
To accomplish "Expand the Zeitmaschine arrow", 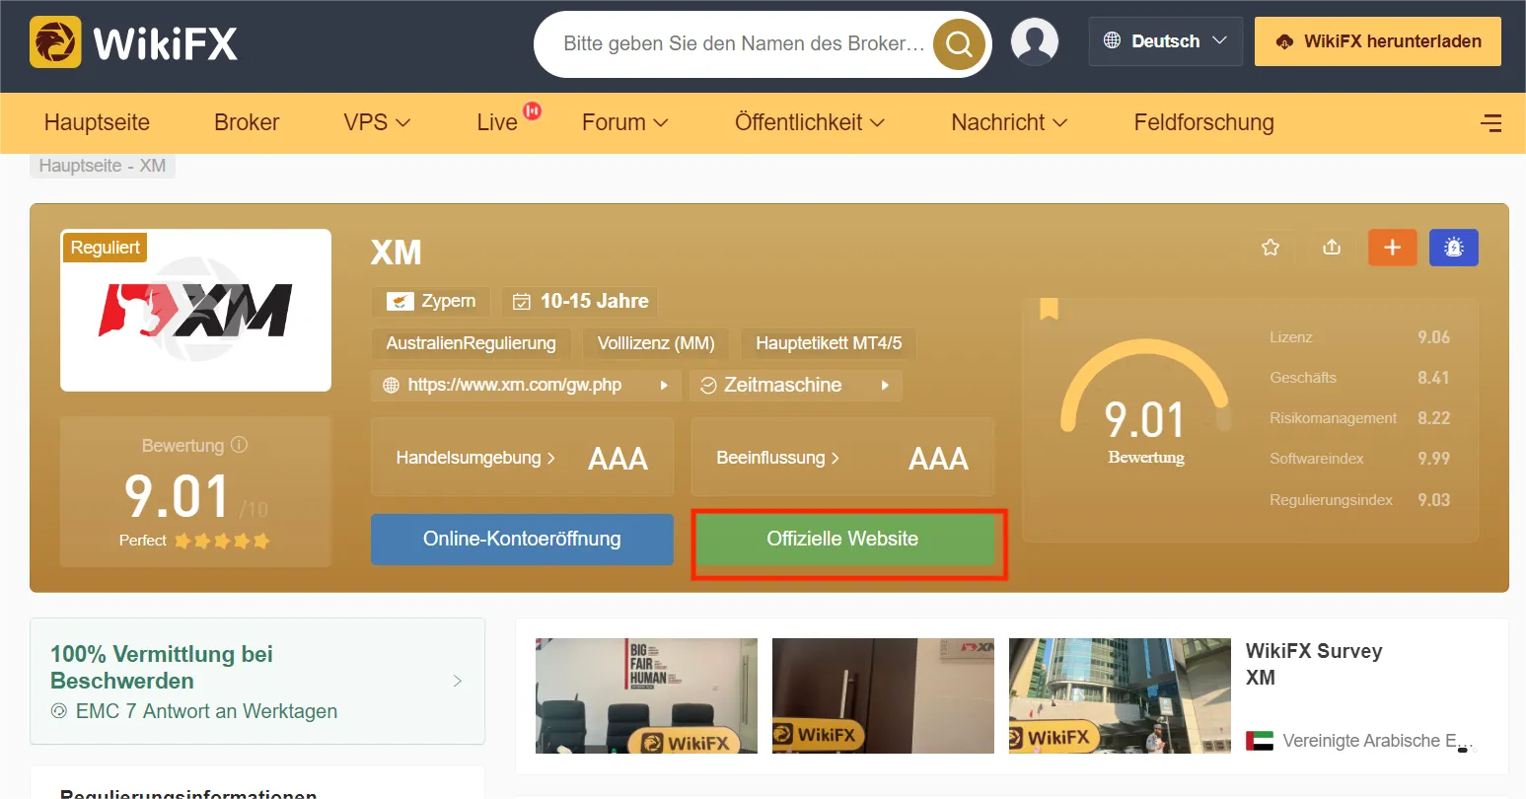I will coord(885,386).
